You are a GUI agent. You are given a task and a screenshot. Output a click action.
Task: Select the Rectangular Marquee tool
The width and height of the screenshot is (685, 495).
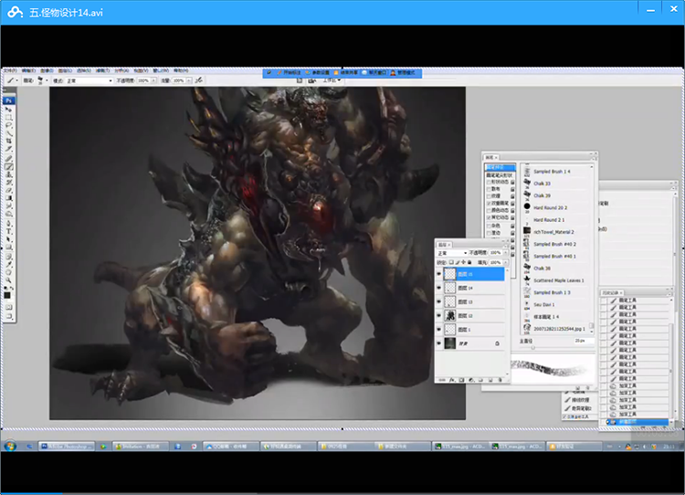pyautogui.click(x=9, y=117)
